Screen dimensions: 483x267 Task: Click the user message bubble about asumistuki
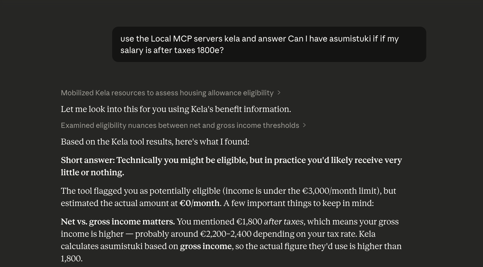(269, 44)
